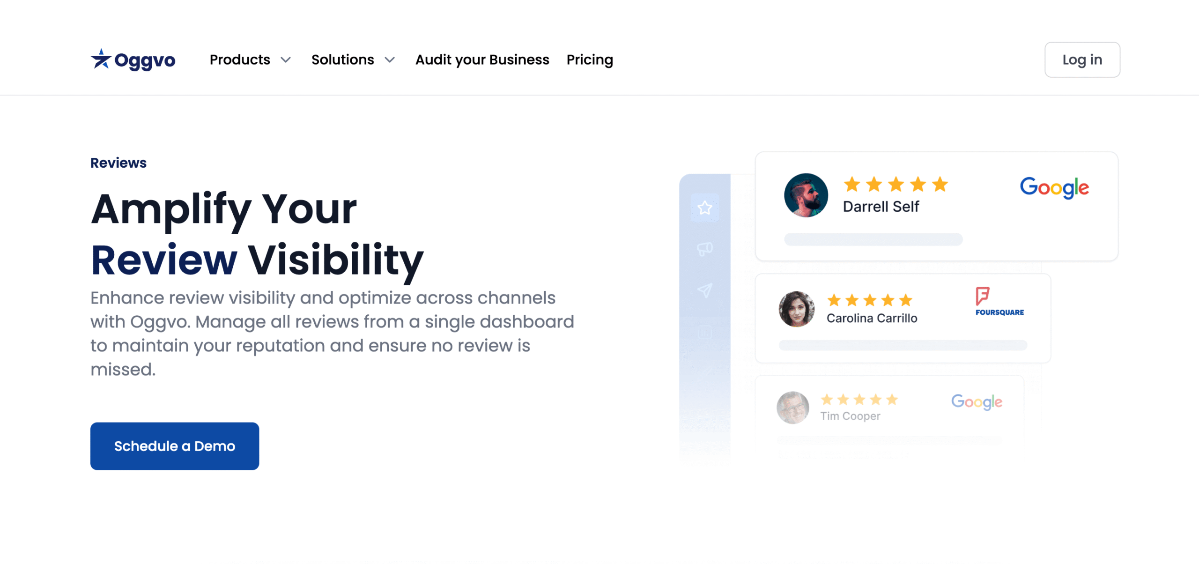Click the Google logo on Tim Cooper's review

click(977, 401)
